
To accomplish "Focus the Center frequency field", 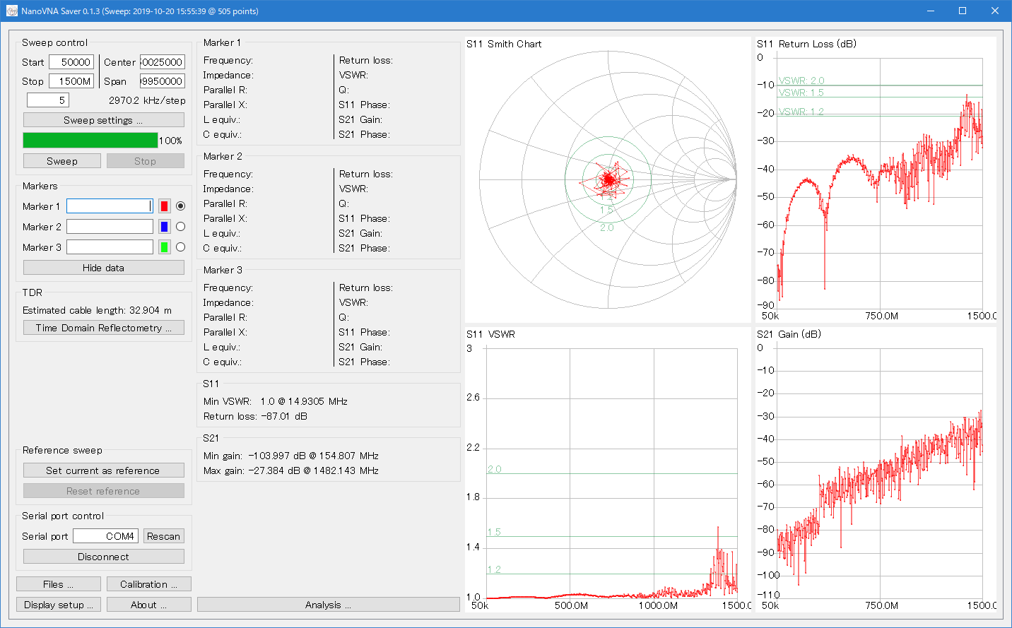I will click(163, 62).
